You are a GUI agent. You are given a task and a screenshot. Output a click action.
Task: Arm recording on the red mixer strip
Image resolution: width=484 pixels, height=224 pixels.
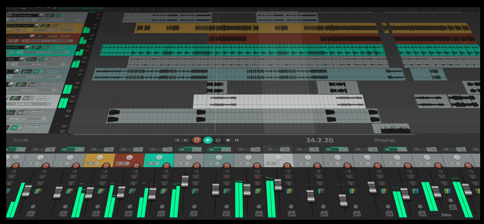click(136, 165)
